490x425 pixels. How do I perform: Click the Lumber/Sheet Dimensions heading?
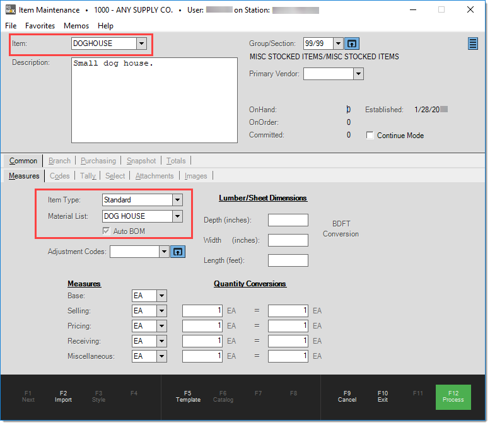tap(264, 199)
